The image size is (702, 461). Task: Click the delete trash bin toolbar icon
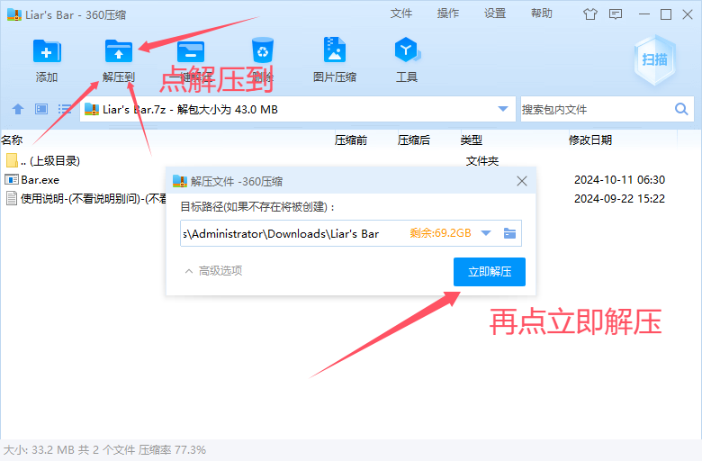point(263,50)
